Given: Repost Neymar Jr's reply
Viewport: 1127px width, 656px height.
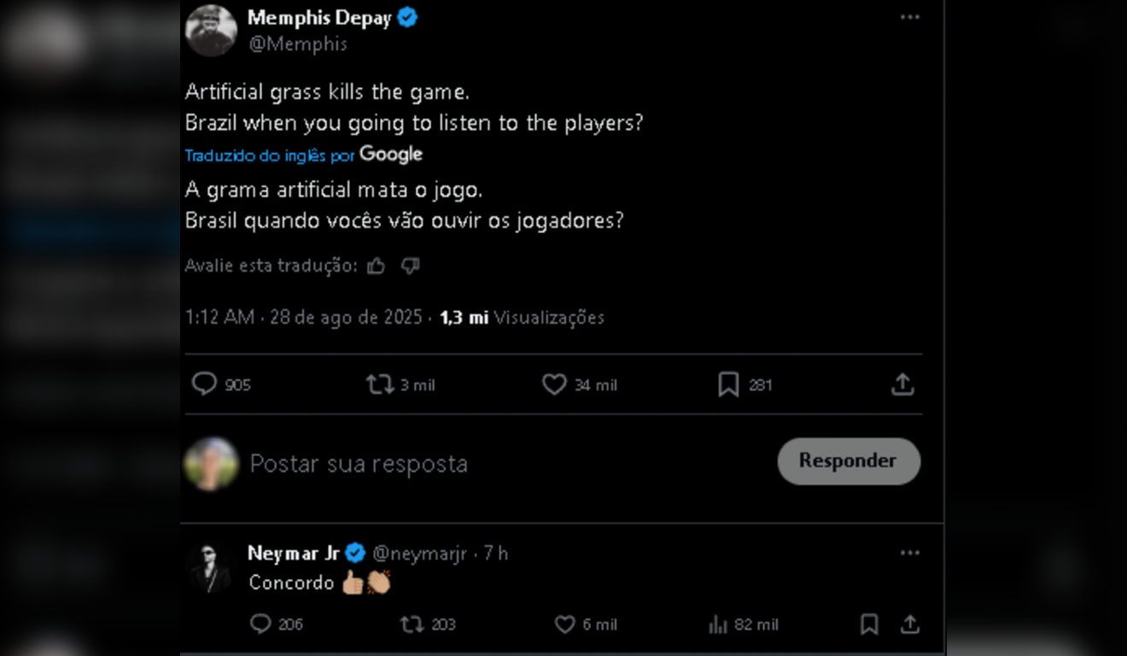Looking at the screenshot, I should click(412, 624).
